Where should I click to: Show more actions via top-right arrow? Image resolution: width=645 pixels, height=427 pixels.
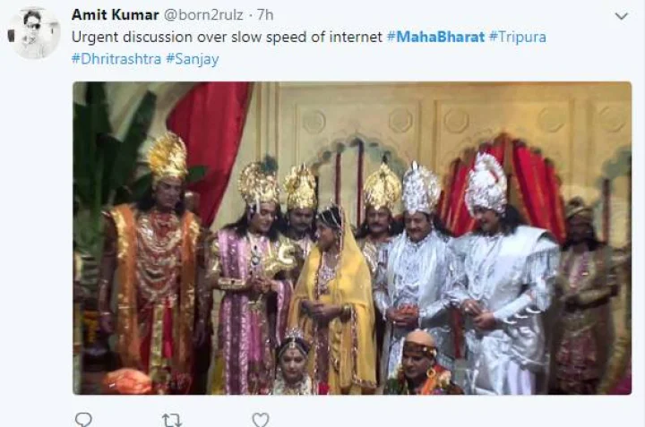click(621, 16)
